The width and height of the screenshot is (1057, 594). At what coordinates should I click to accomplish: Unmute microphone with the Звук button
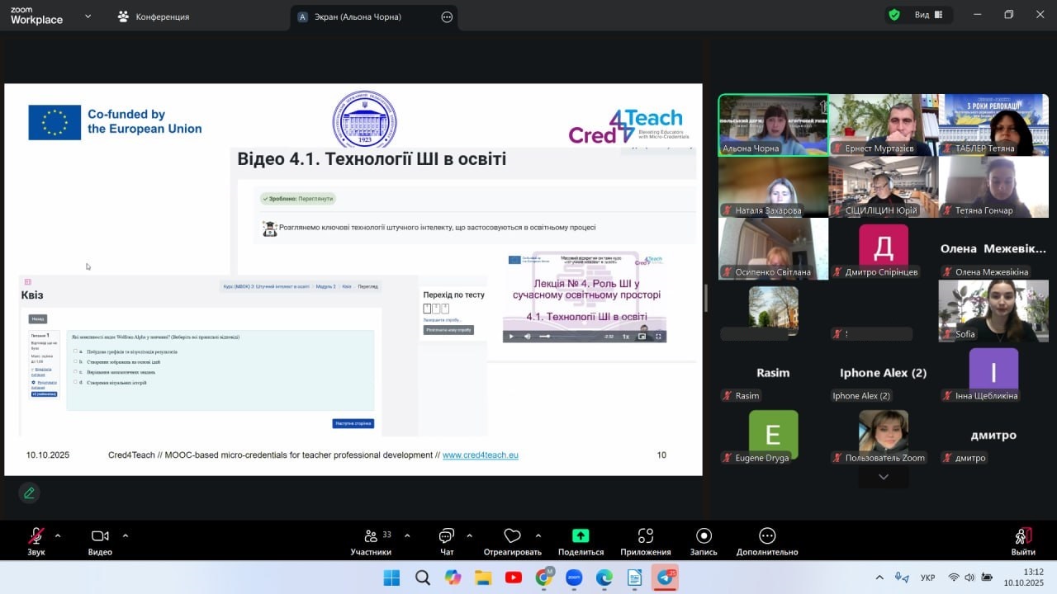36,537
